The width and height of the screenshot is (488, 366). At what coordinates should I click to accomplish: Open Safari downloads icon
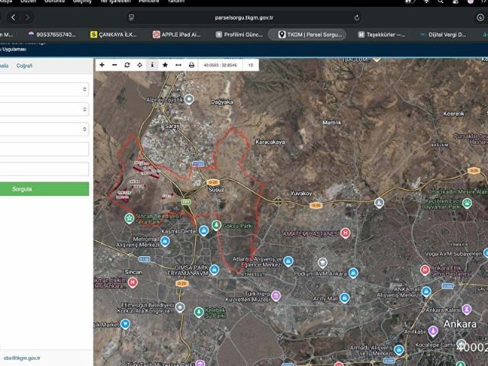(480, 18)
